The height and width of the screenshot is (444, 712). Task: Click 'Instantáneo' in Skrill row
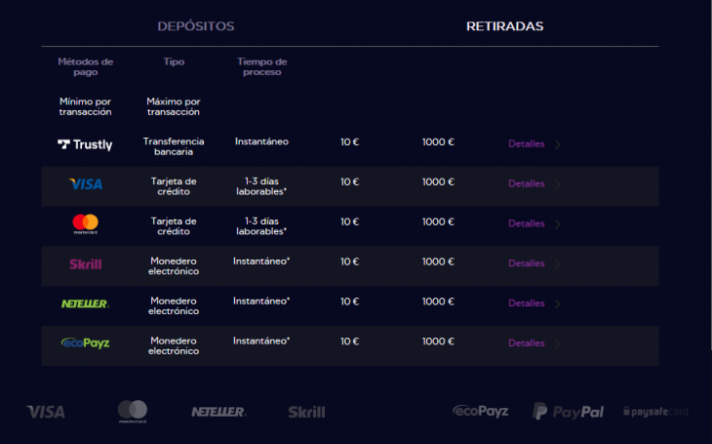261,262
